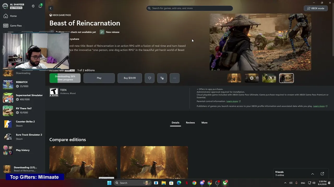Buy the game for $59.99
The height and width of the screenshot is (187, 334).
tap(130, 78)
